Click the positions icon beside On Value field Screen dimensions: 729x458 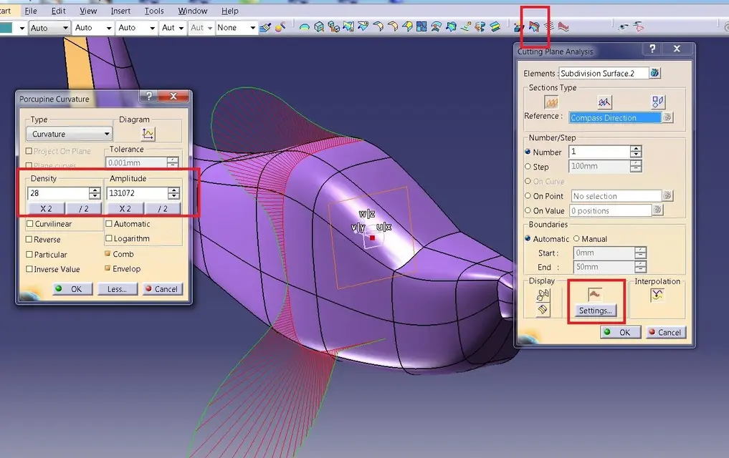pos(657,210)
